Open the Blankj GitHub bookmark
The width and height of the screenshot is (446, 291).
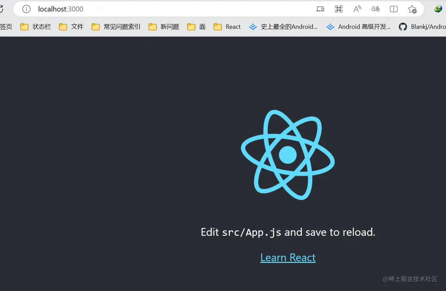(x=422, y=27)
